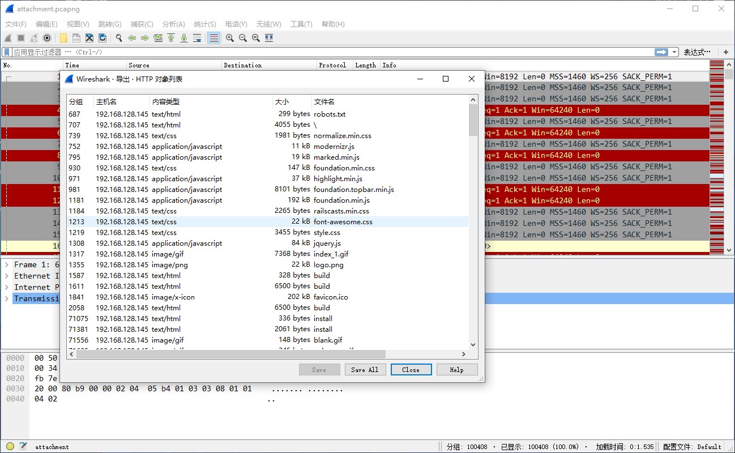Click the stop capture square icon
This screenshot has height=453, width=735.
tap(21, 38)
